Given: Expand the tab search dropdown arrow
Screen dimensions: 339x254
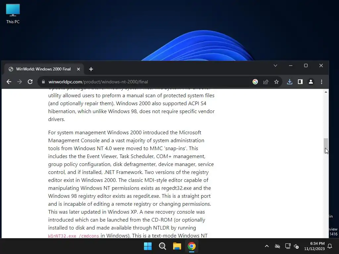Looking at the screenshot, I should pos(275,65).
